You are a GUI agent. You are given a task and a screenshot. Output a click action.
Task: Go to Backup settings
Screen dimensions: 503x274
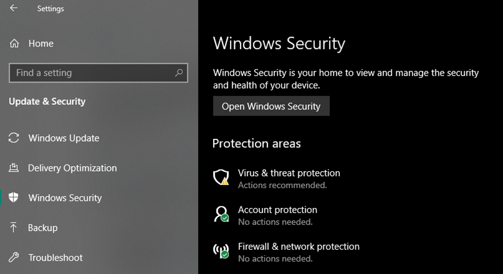click(x=43, y=228)
